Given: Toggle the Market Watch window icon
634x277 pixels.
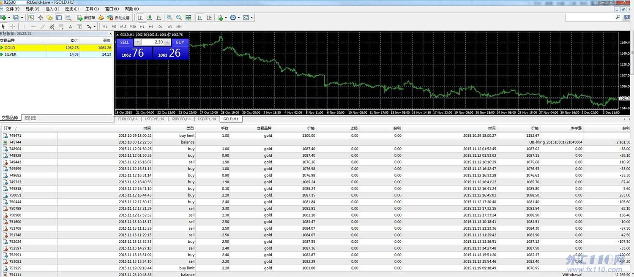Looking at the screenshot, I should [31, 18].
